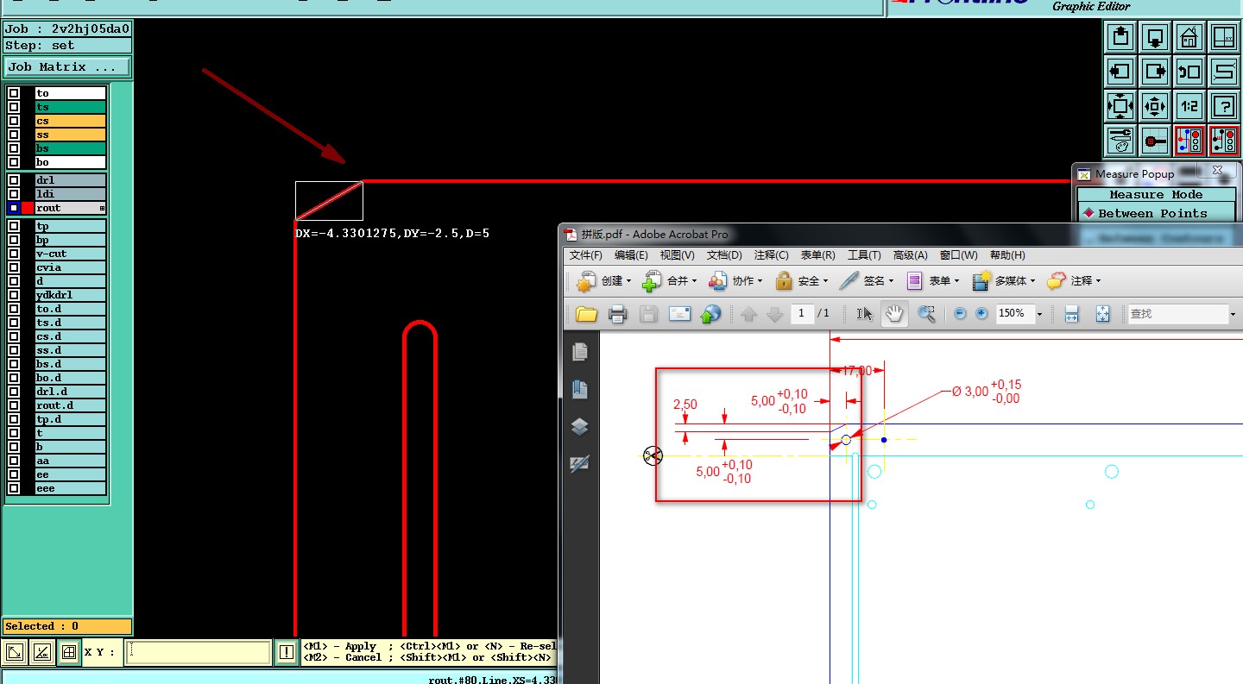Image resolution: width=1243 pixels, height=684 pixels.
Task: Click the colored net traffic-light icon
Action: tap(1189, 140)
